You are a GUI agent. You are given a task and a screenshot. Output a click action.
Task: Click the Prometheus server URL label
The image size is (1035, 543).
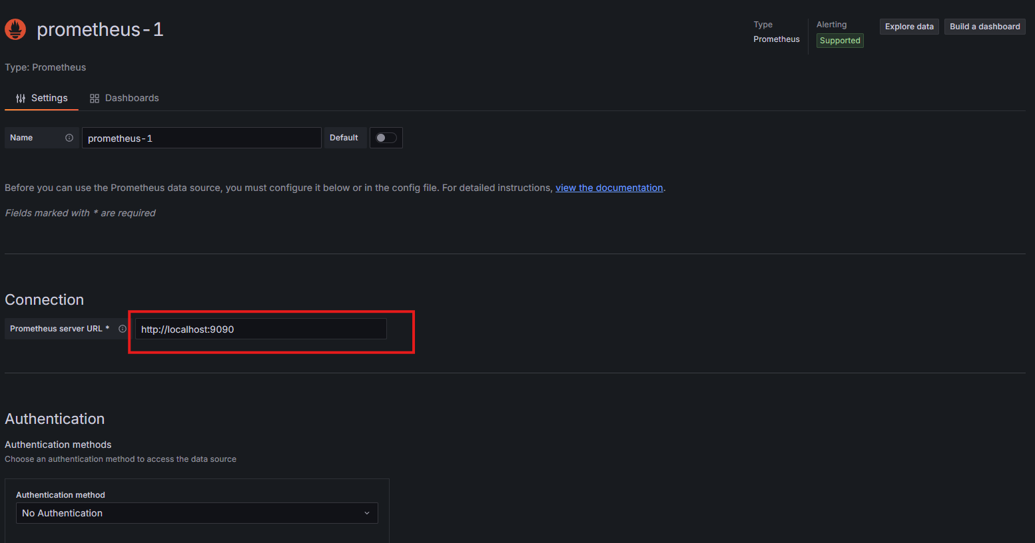tap(56, 329)
